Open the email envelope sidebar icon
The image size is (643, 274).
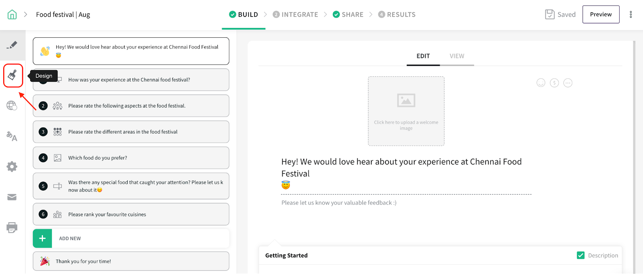[x=12, y=197]
